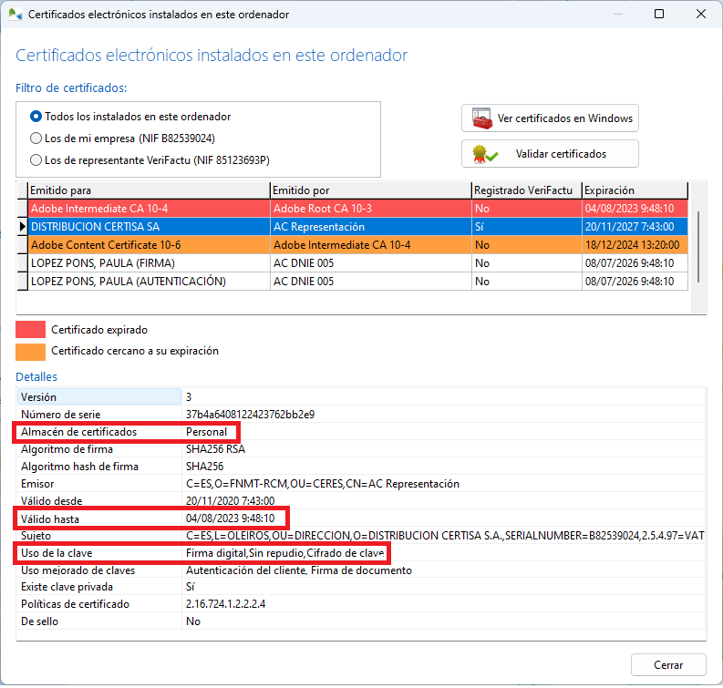Click 'Políticas de certificado' detail row
Viewport: 723px width, 688px height.
pos(361,604)
